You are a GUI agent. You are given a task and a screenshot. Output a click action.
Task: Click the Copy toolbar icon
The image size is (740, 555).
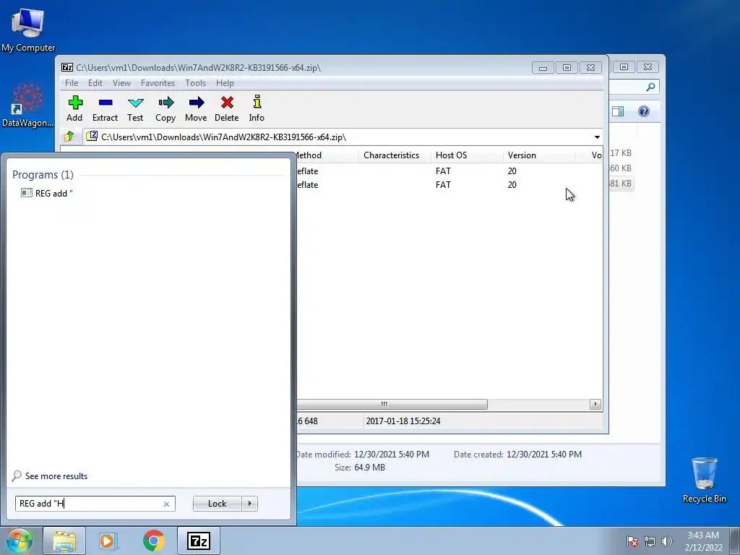pyautogui.click(x=165, y=109)
